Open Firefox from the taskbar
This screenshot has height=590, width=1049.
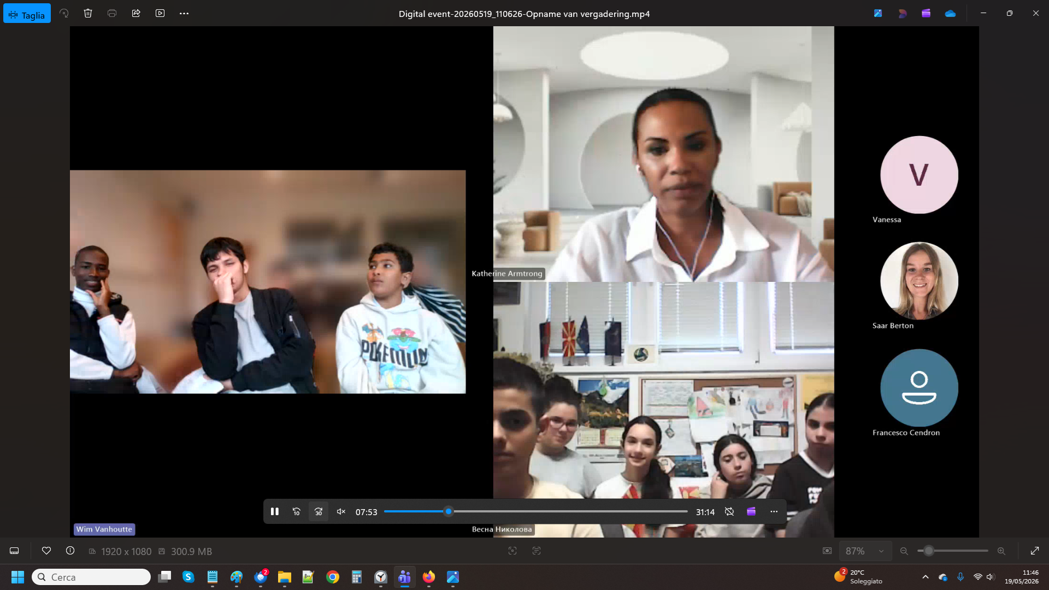[429, 577]
